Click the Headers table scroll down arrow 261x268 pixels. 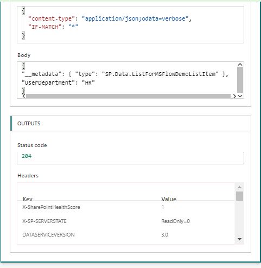click(x=239, y=239)
